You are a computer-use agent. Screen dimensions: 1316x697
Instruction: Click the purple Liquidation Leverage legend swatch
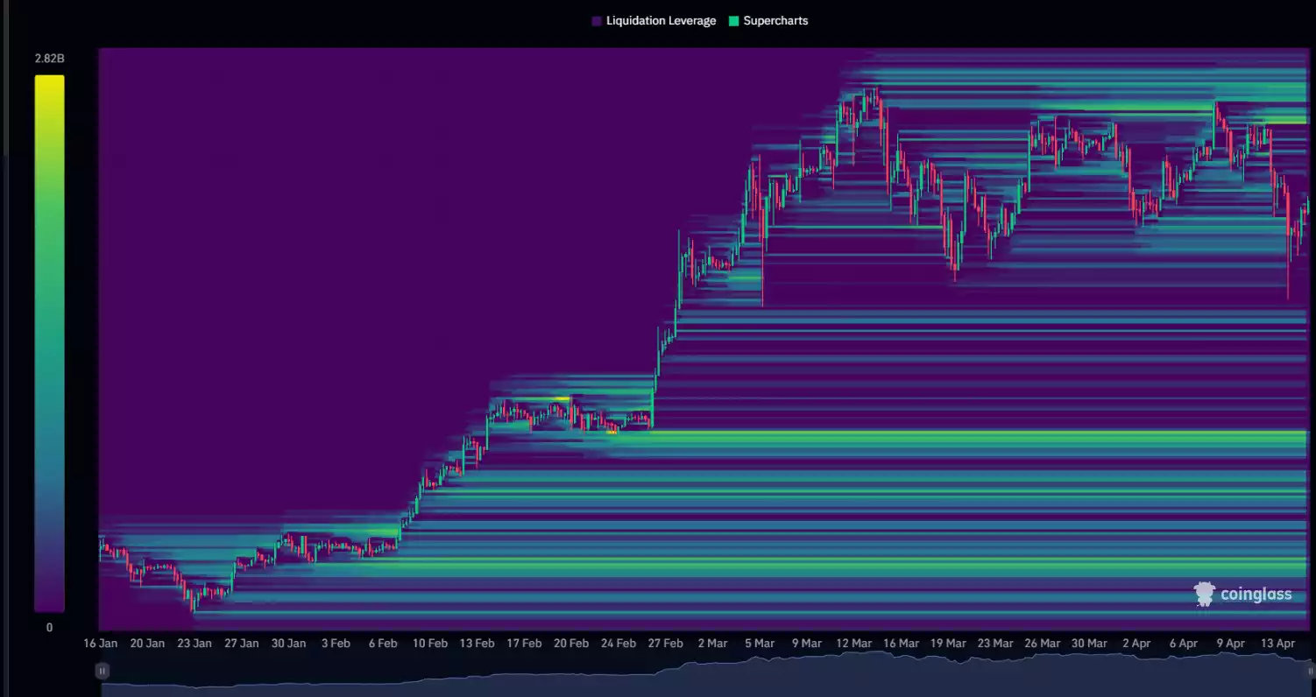[597, 21]
